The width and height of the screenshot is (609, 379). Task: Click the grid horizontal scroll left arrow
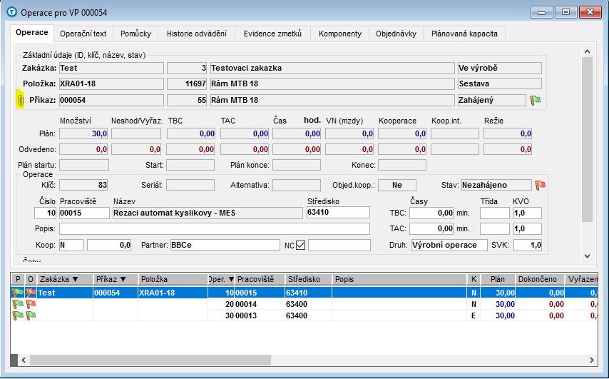click(x=24, y=360)
